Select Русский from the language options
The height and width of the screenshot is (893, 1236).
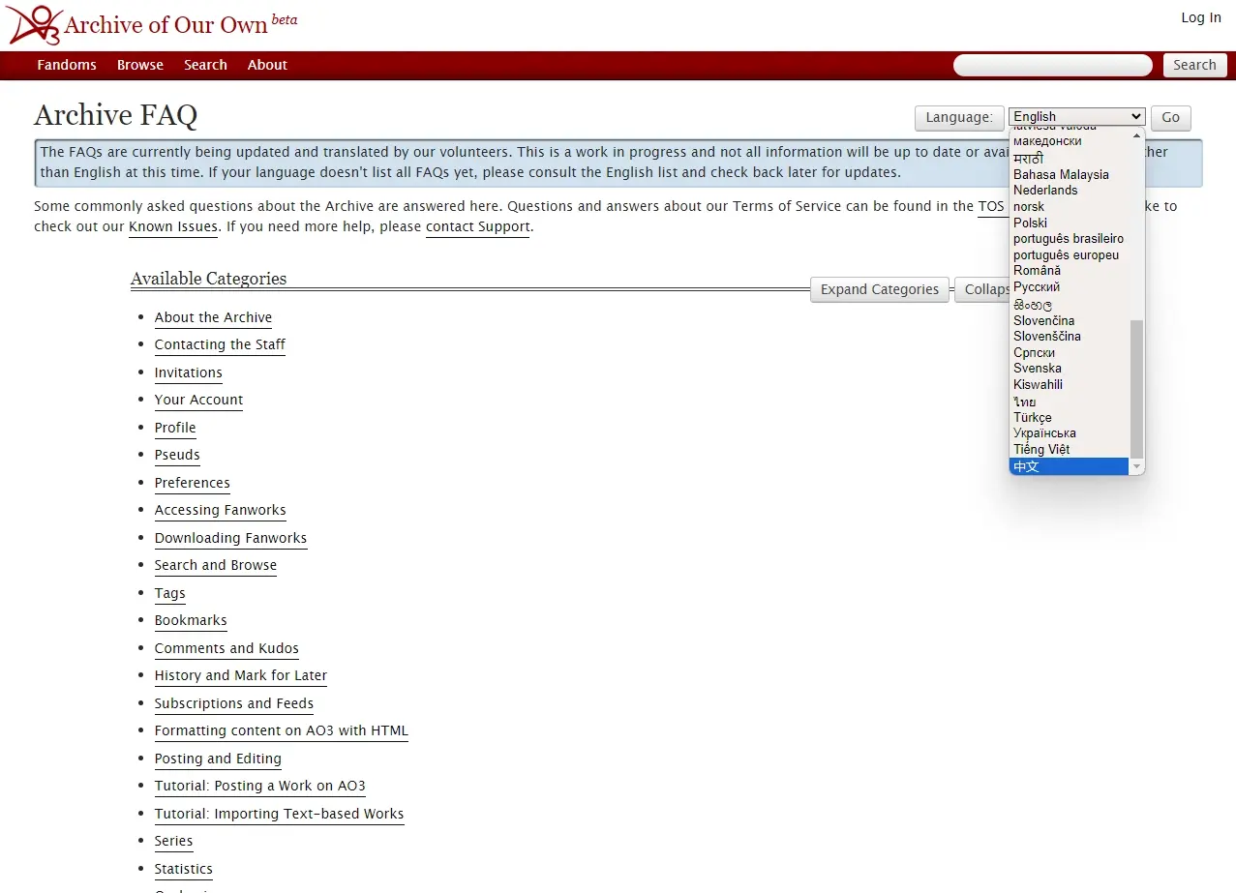click(x=1037, y=286)
